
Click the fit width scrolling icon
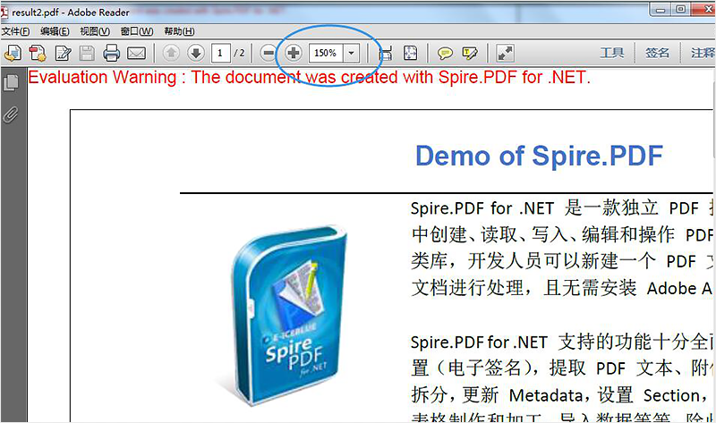(x=386, y=54)
